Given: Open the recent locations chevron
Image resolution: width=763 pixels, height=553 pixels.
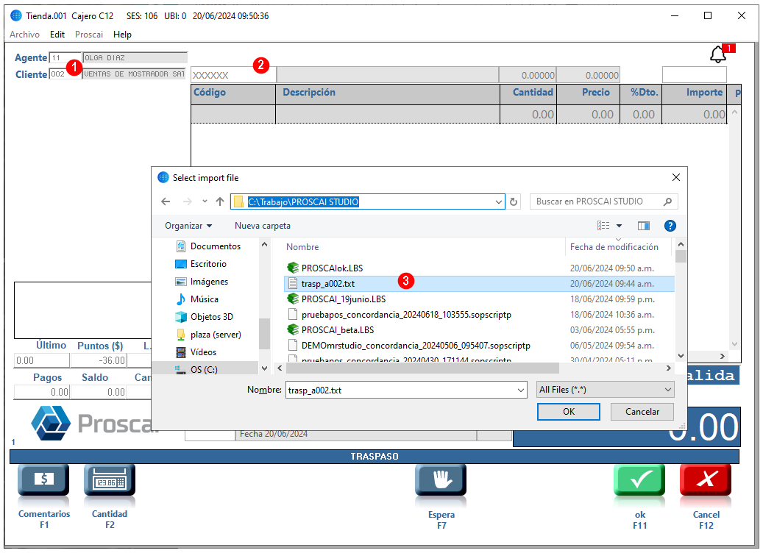Looking at the screenshot, I should pos(205,201).
